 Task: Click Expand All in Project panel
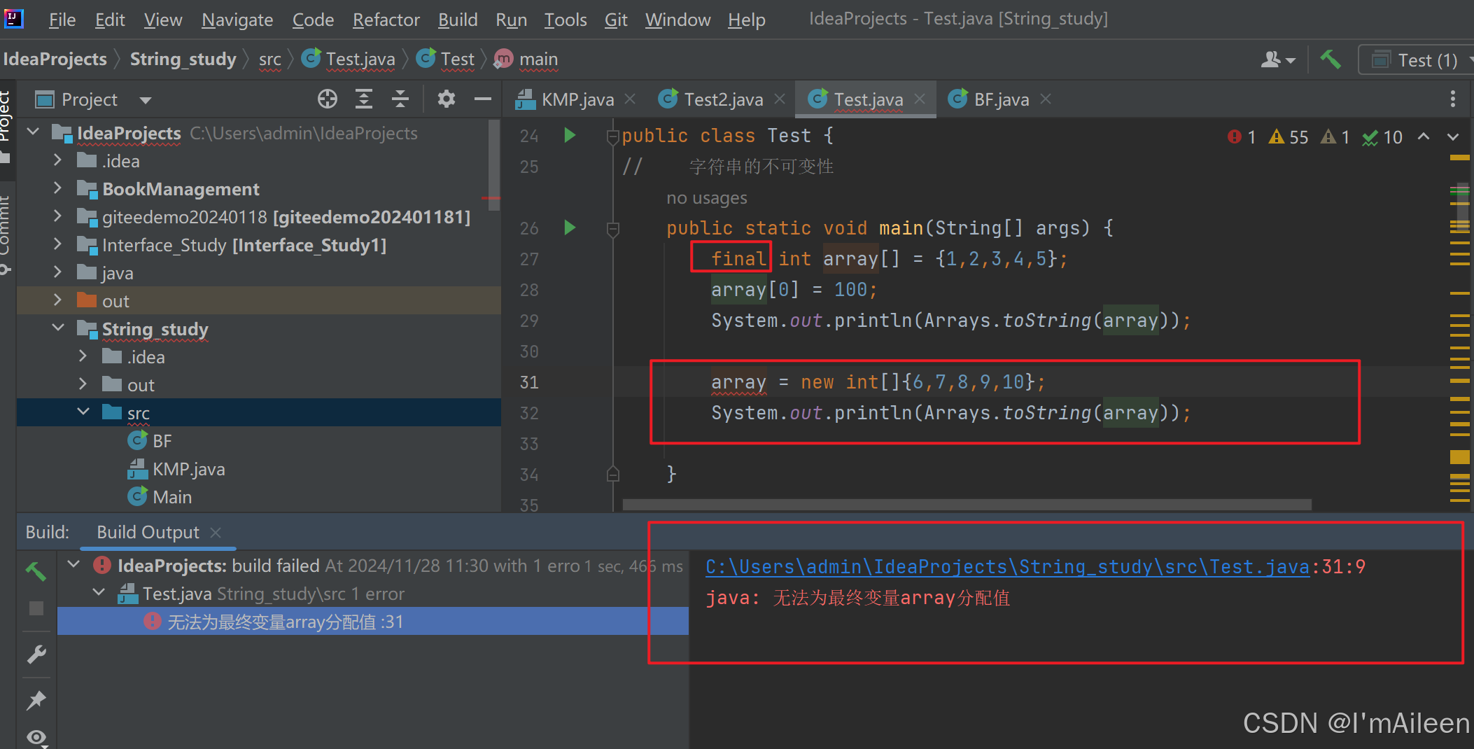(364, 99)
